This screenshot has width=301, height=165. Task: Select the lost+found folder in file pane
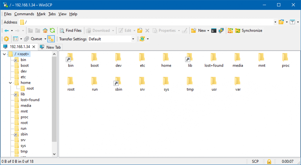(x=214, y=61)
